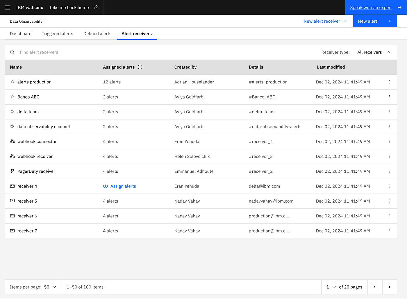
Task: Click the email icon for receiver 6
Action: 12,216
